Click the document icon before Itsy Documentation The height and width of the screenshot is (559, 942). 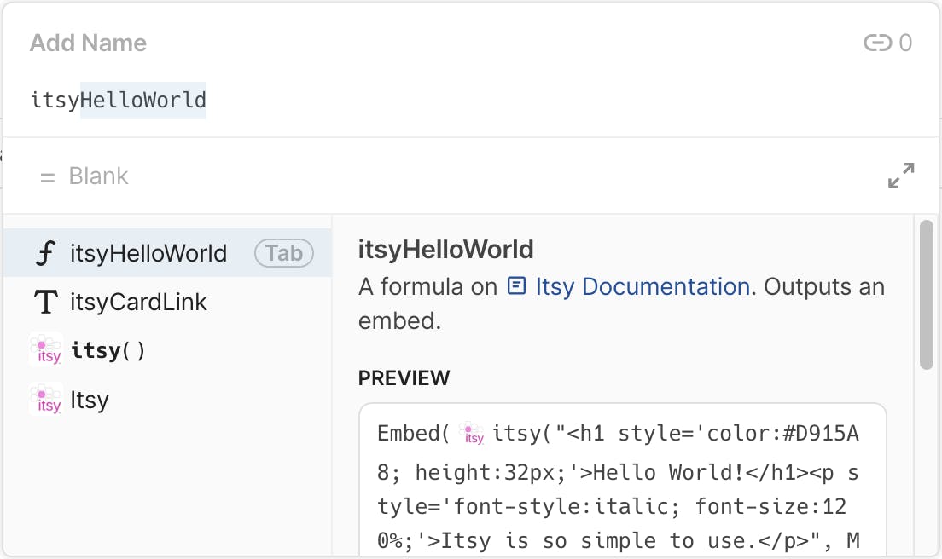click(517, 286)
